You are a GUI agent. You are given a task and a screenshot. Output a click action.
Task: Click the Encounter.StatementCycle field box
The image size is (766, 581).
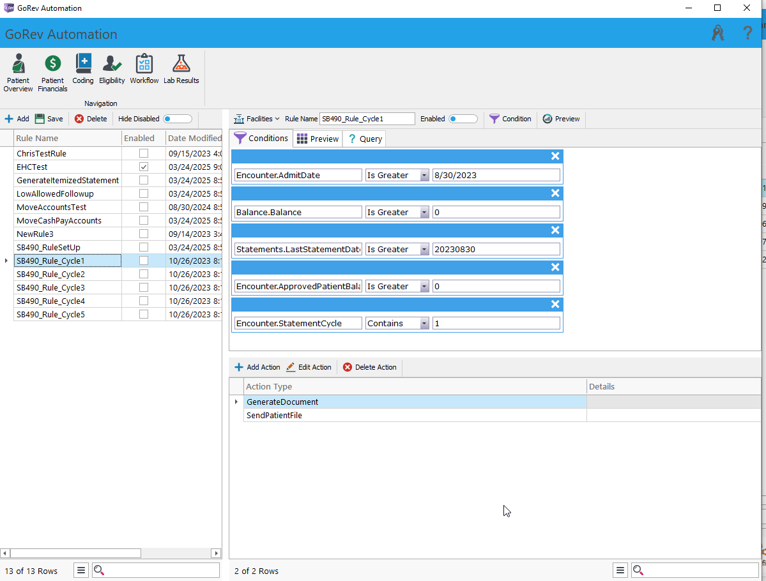298,323
